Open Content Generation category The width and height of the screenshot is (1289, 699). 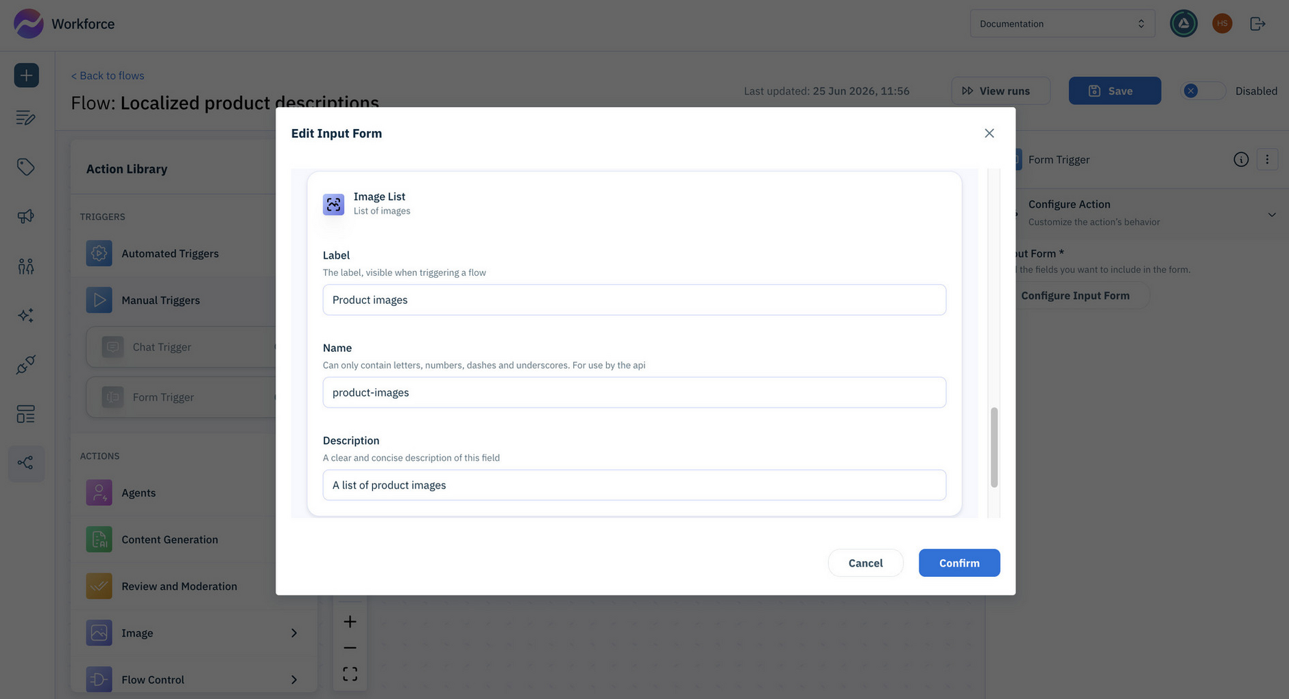[x=173, y=540]
